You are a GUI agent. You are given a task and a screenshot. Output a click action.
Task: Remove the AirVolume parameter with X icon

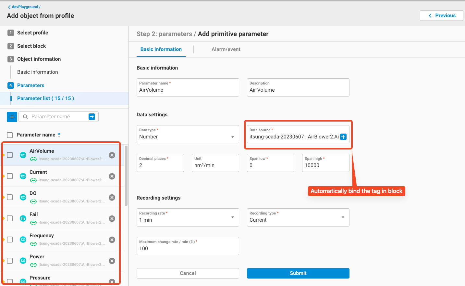[112, 155]
